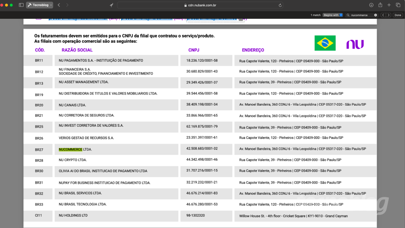
Task: Click "NU BRASIL TECNOLOGIA LTDA."
Action: [83, 204]
